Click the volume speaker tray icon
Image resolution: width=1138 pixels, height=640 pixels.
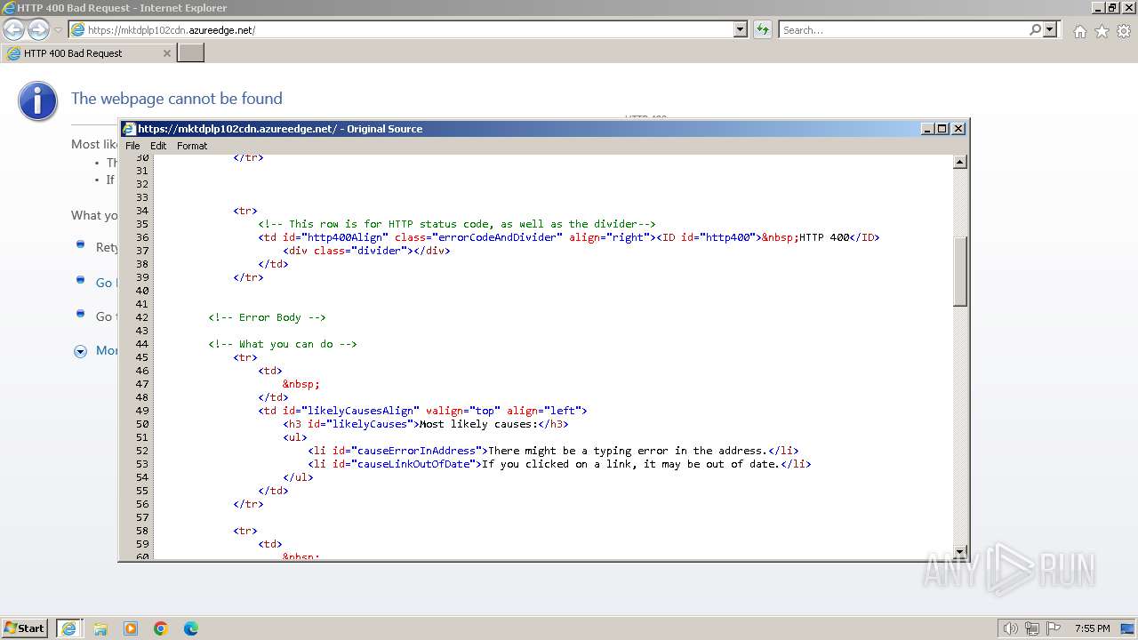(x=1011, y=628)
